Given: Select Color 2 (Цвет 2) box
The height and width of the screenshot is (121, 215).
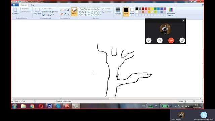Looking at the screenshot, I should coord(132,11).
